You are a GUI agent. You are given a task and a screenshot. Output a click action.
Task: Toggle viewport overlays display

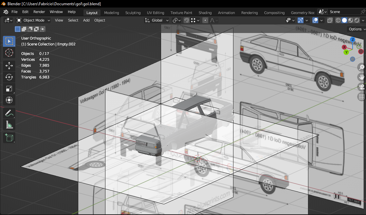(x=315, y=21)
